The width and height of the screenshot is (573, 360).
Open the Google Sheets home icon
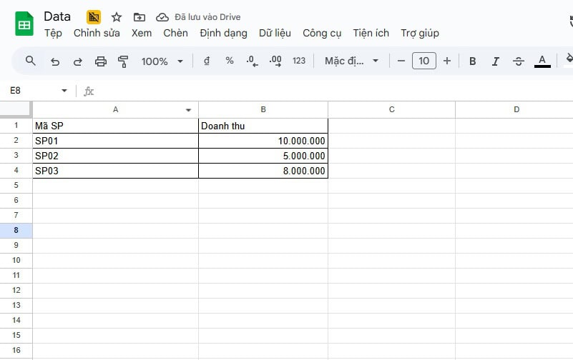(x=24, y=24)
